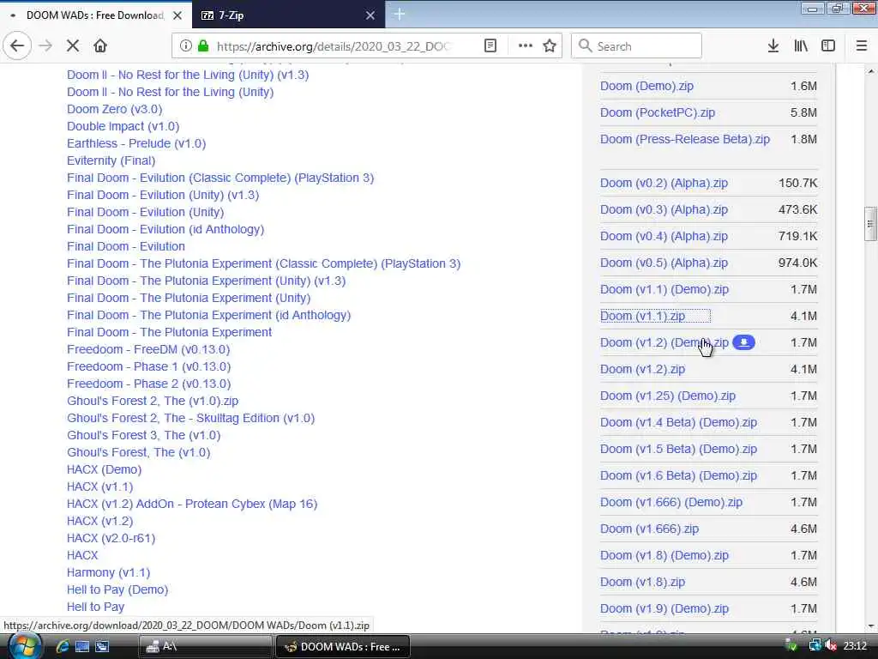
Task: Open page actions three-dot menu
Action: pyautogui.click(x=526, y=46)
